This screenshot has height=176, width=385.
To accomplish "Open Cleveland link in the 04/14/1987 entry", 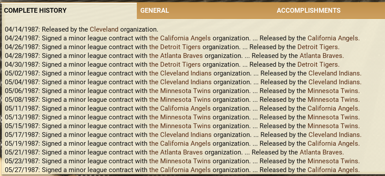I will click(x=104, y=29).
